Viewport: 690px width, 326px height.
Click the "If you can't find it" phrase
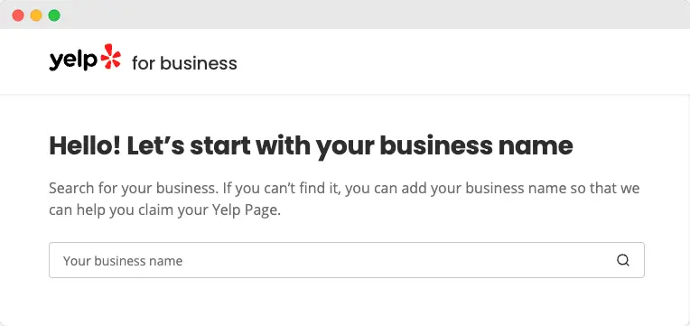(x=282, y=189)
